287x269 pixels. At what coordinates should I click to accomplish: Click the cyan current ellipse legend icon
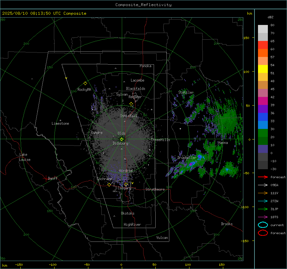[x=263, y=225]
